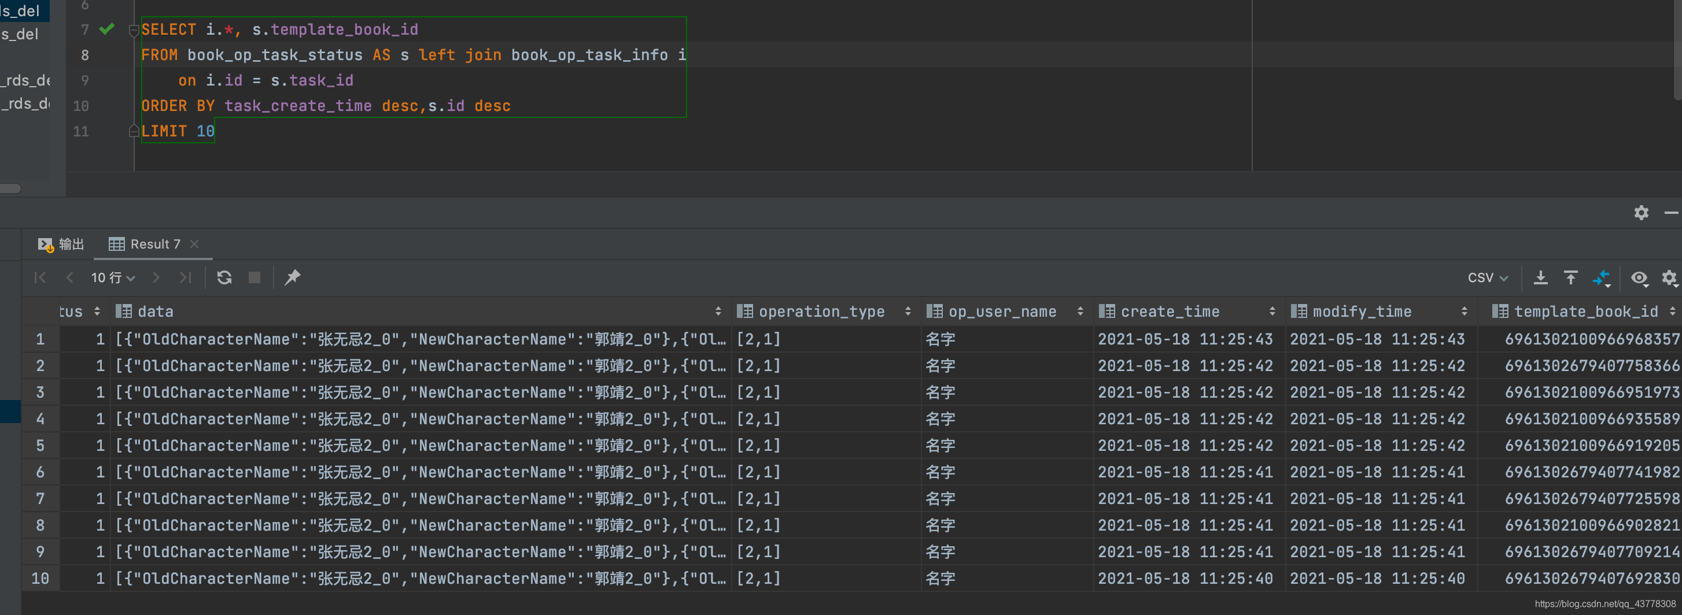Select result row number 1
Viewport: 1682px width, 615px height.
click(40, 339)
